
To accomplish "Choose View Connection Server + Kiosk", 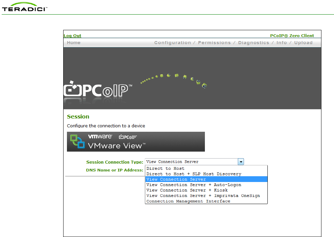I will (x=206, y=190).
